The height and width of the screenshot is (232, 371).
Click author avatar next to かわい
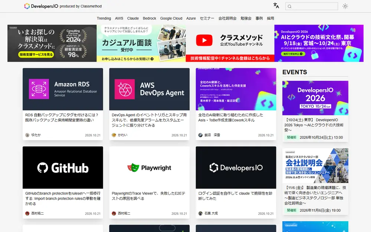click(114, 135)
